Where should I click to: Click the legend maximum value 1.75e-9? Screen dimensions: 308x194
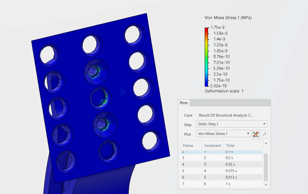click(x=218, y=27)
